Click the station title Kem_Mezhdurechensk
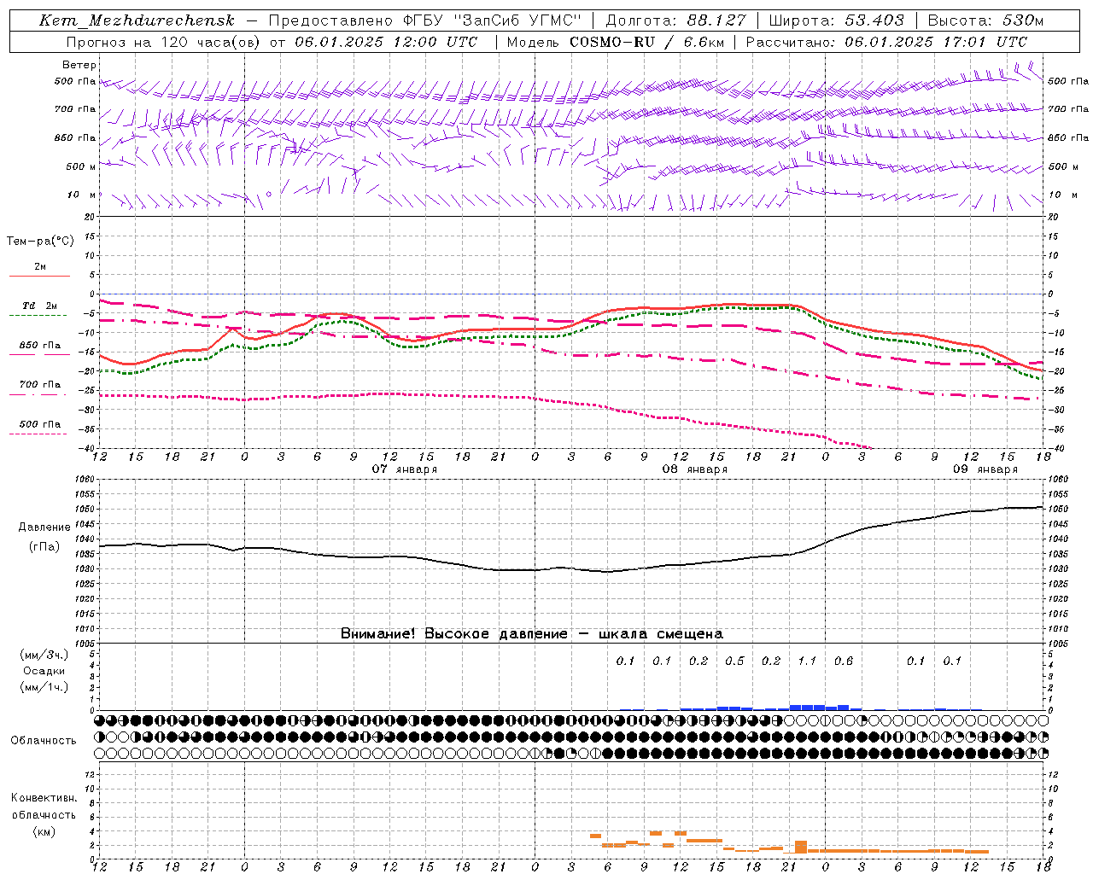The height and width of the screenshot is (874, 1093). pos(137,20)
